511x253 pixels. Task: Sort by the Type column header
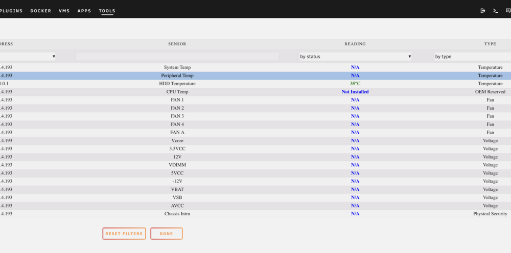[490, 44]
